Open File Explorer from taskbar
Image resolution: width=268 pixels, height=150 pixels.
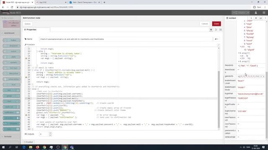click(31, 147)
